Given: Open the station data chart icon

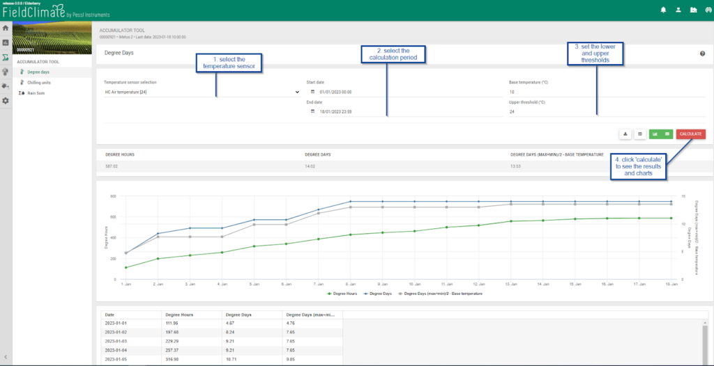Looking at the screenshot, I should (6, 42).
